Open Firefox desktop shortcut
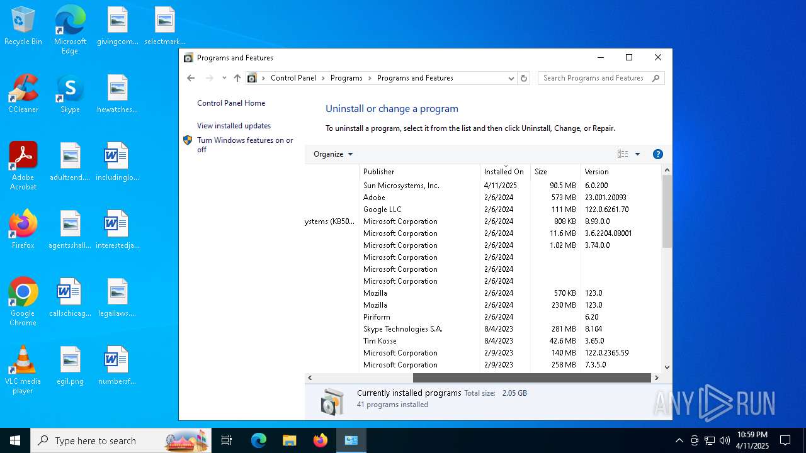Screen dimensions: 806x453 (23, 230)
